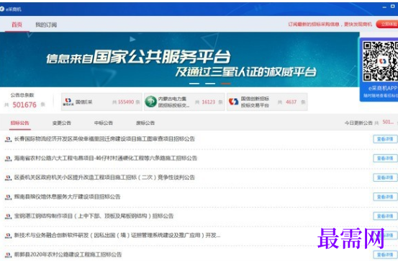Click the 国信E采 logo icon

click(x=68, y=102)
